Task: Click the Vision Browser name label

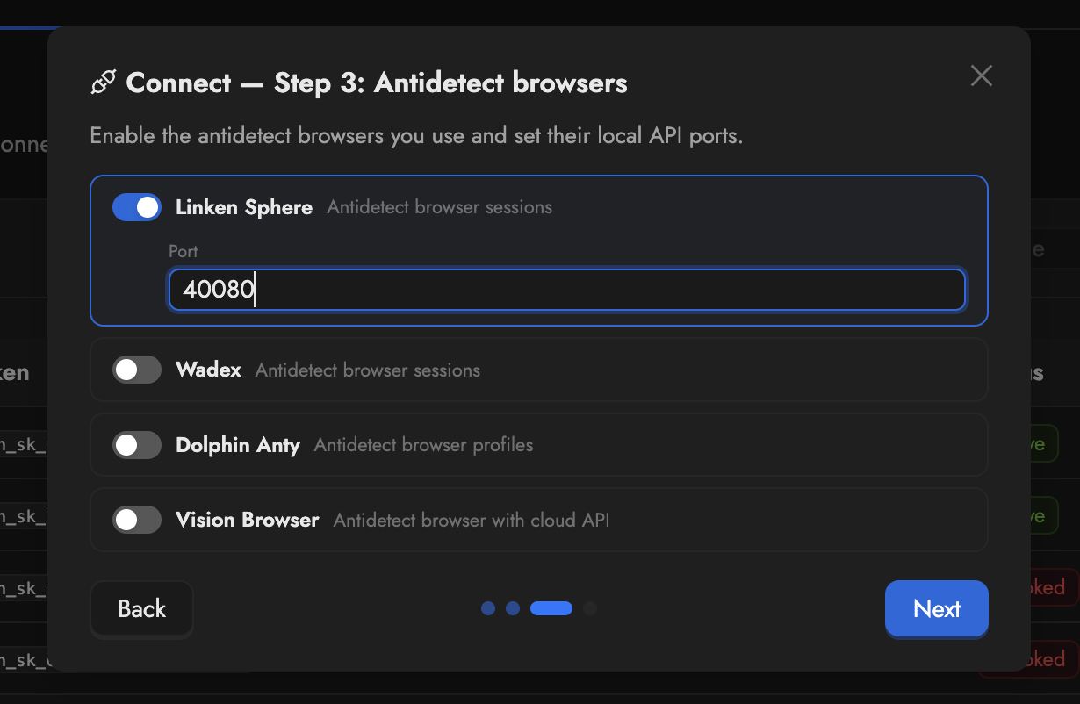Action: (248, 520)
